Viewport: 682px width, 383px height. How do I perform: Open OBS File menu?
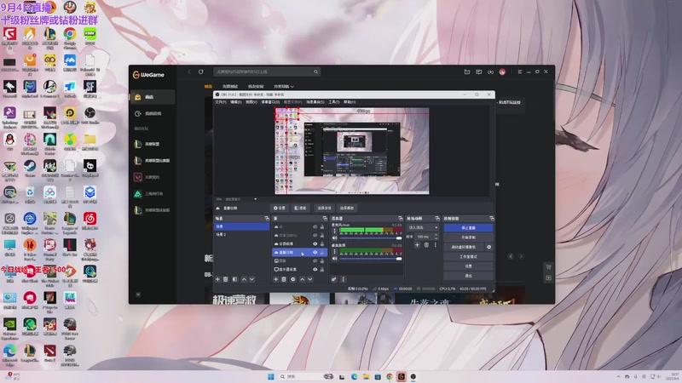tap(221, 102)
